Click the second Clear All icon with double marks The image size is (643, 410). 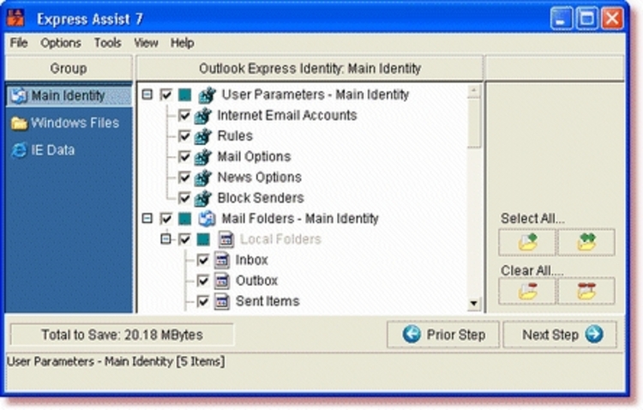point(586,291)
